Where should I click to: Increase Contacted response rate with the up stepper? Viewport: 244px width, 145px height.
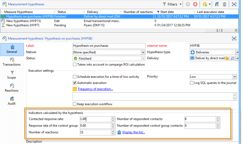pyautogui.click(x=113, y=118)
